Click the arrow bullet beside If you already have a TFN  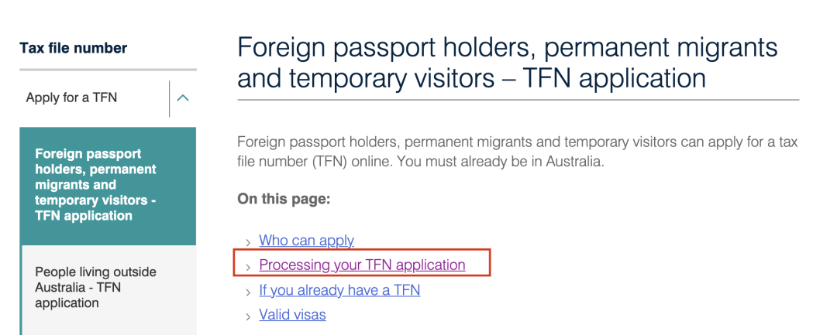click(x=248, y=292)
